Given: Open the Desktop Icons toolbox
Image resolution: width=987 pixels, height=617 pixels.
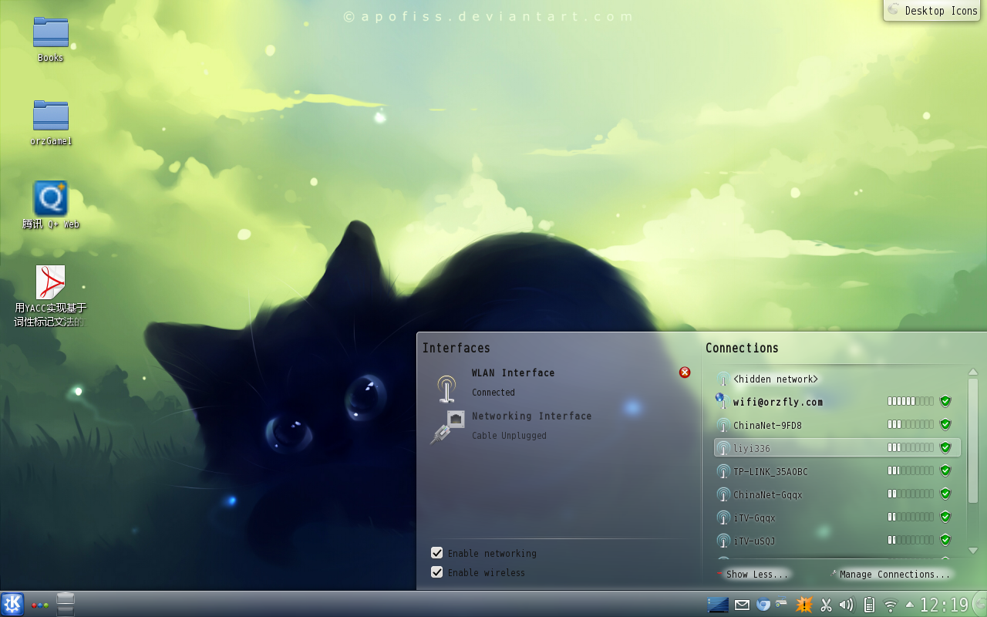Looking at the screenshot, I should click(935, 11).
